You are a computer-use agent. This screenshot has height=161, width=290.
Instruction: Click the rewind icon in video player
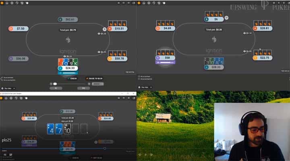(x=5, y=155)
